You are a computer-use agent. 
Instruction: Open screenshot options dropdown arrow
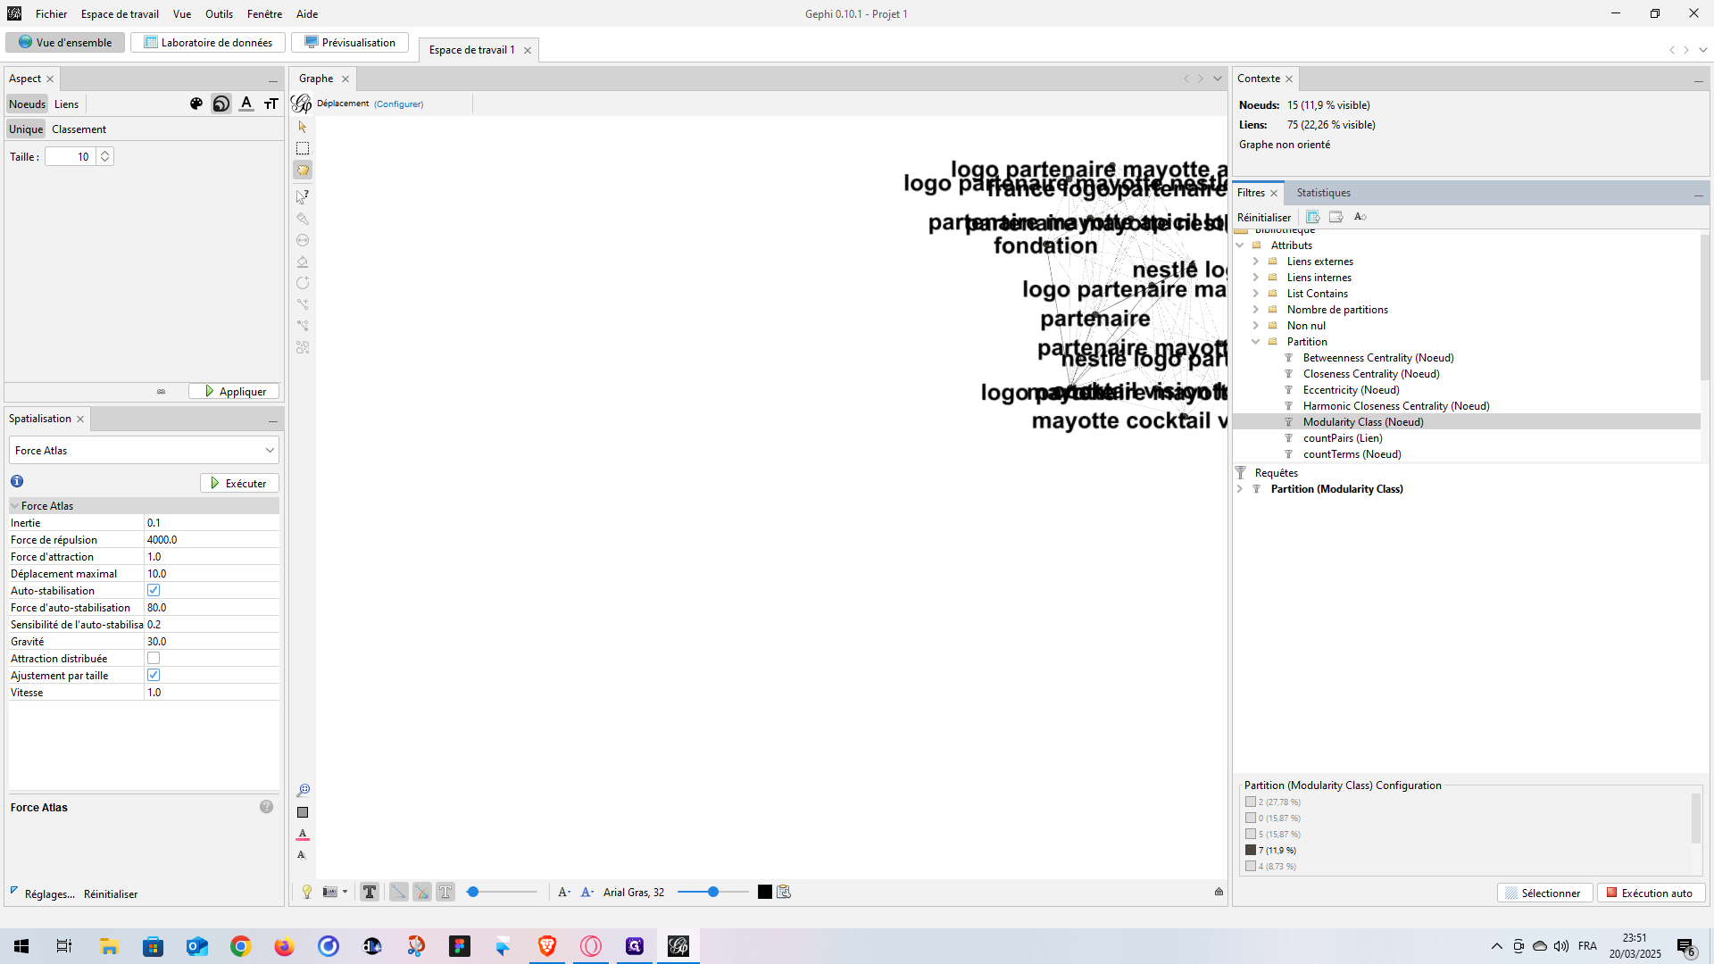tap(345, 892)
